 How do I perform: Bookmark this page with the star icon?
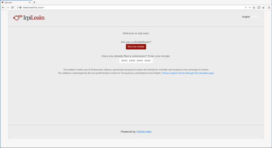[x=254, y=7]
